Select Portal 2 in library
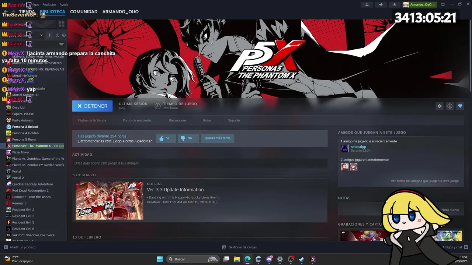The width and height of the screenshot is (472, 265). click(x=18, y=178)
